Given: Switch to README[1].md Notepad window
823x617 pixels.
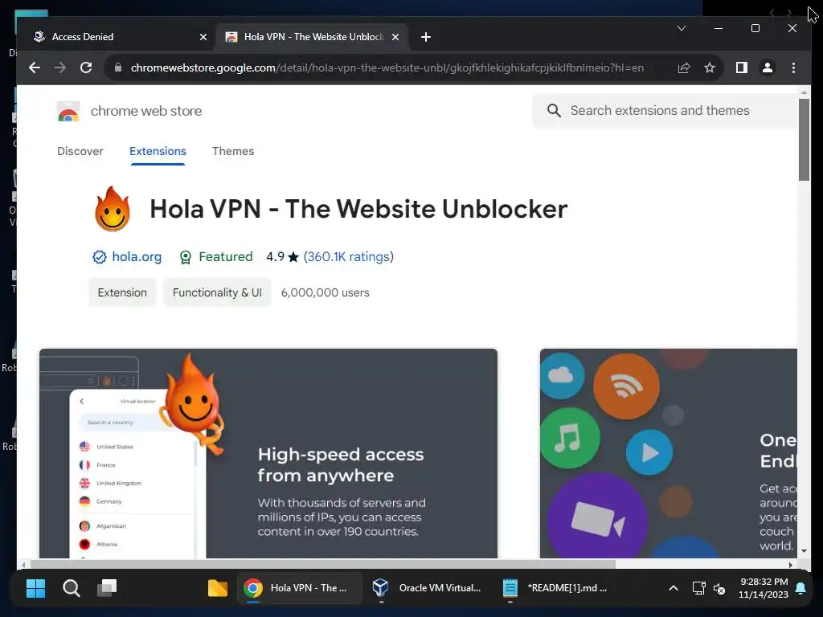Looking at the screenshot, I should [556, 588].
